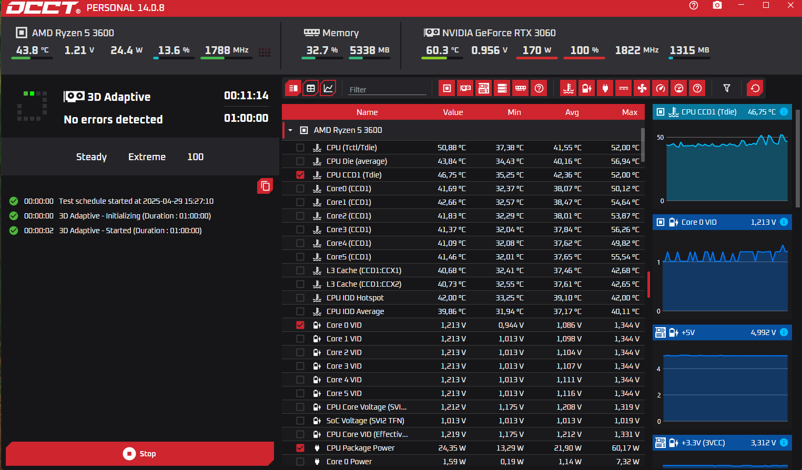The height and width of the screenshot is (470, 802).
Task: Filter by clock speed gauge icon
Action: pos(661,88)
